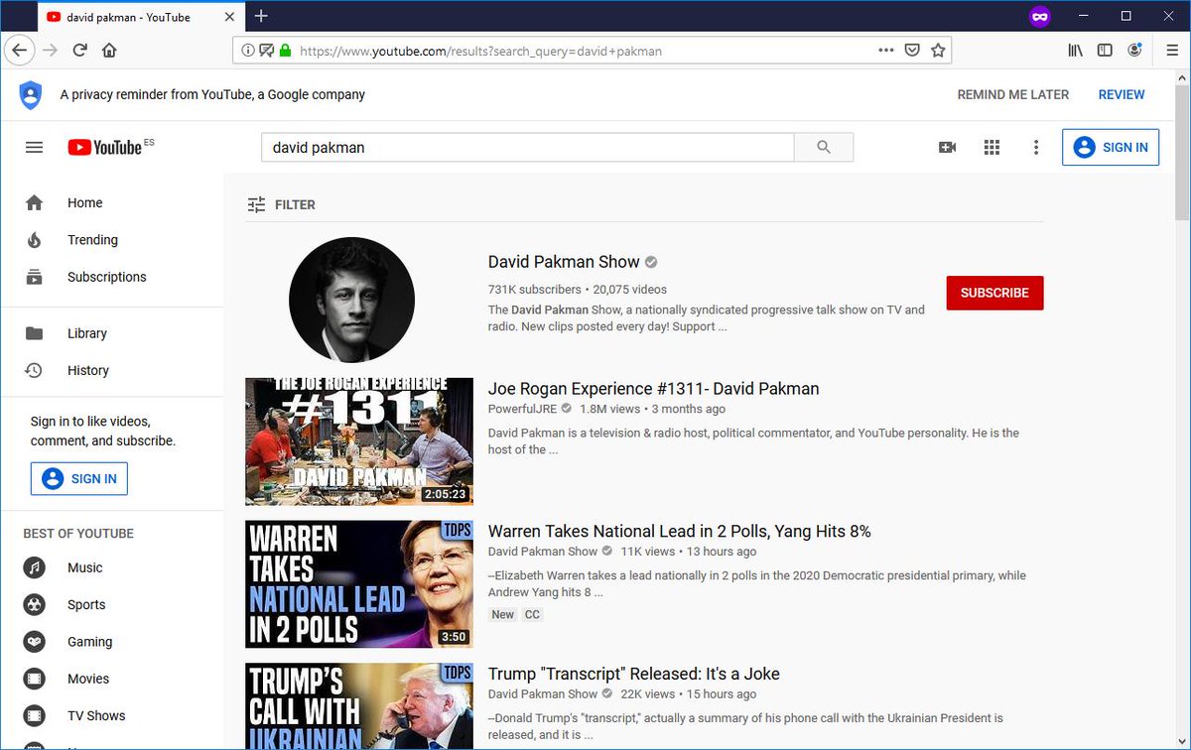The height and width of the screenshot is (750, 1191).
Task: Click the browser Forward arrow
Action: tap(50, 51)
